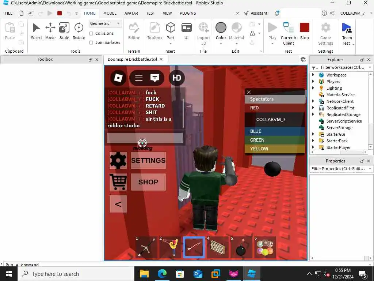
Task: Click the viewport settings gear icon
Action: tap(303, 59)
